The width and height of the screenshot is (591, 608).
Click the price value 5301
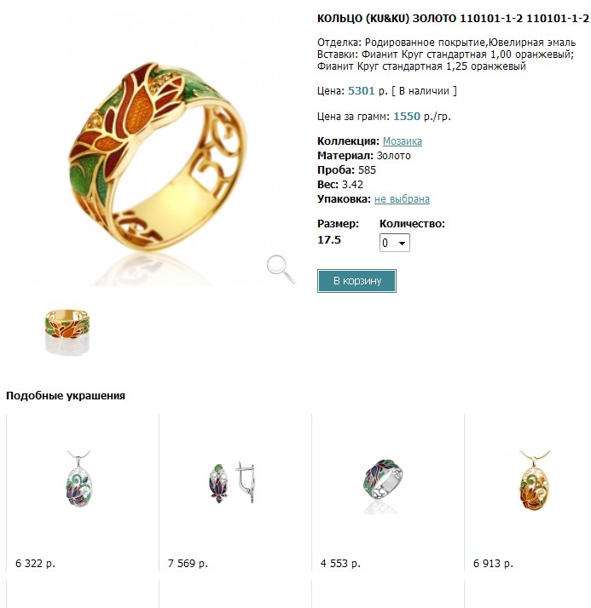click(361, 91)
